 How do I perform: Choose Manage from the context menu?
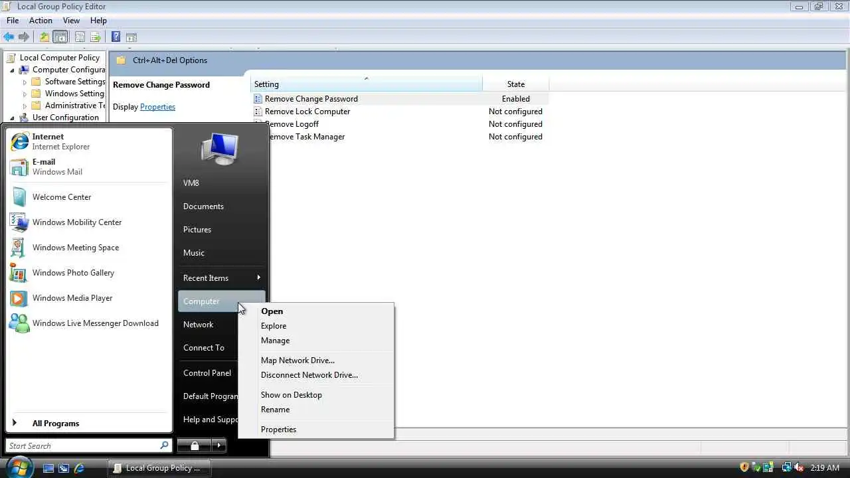[x=316, y=341]
